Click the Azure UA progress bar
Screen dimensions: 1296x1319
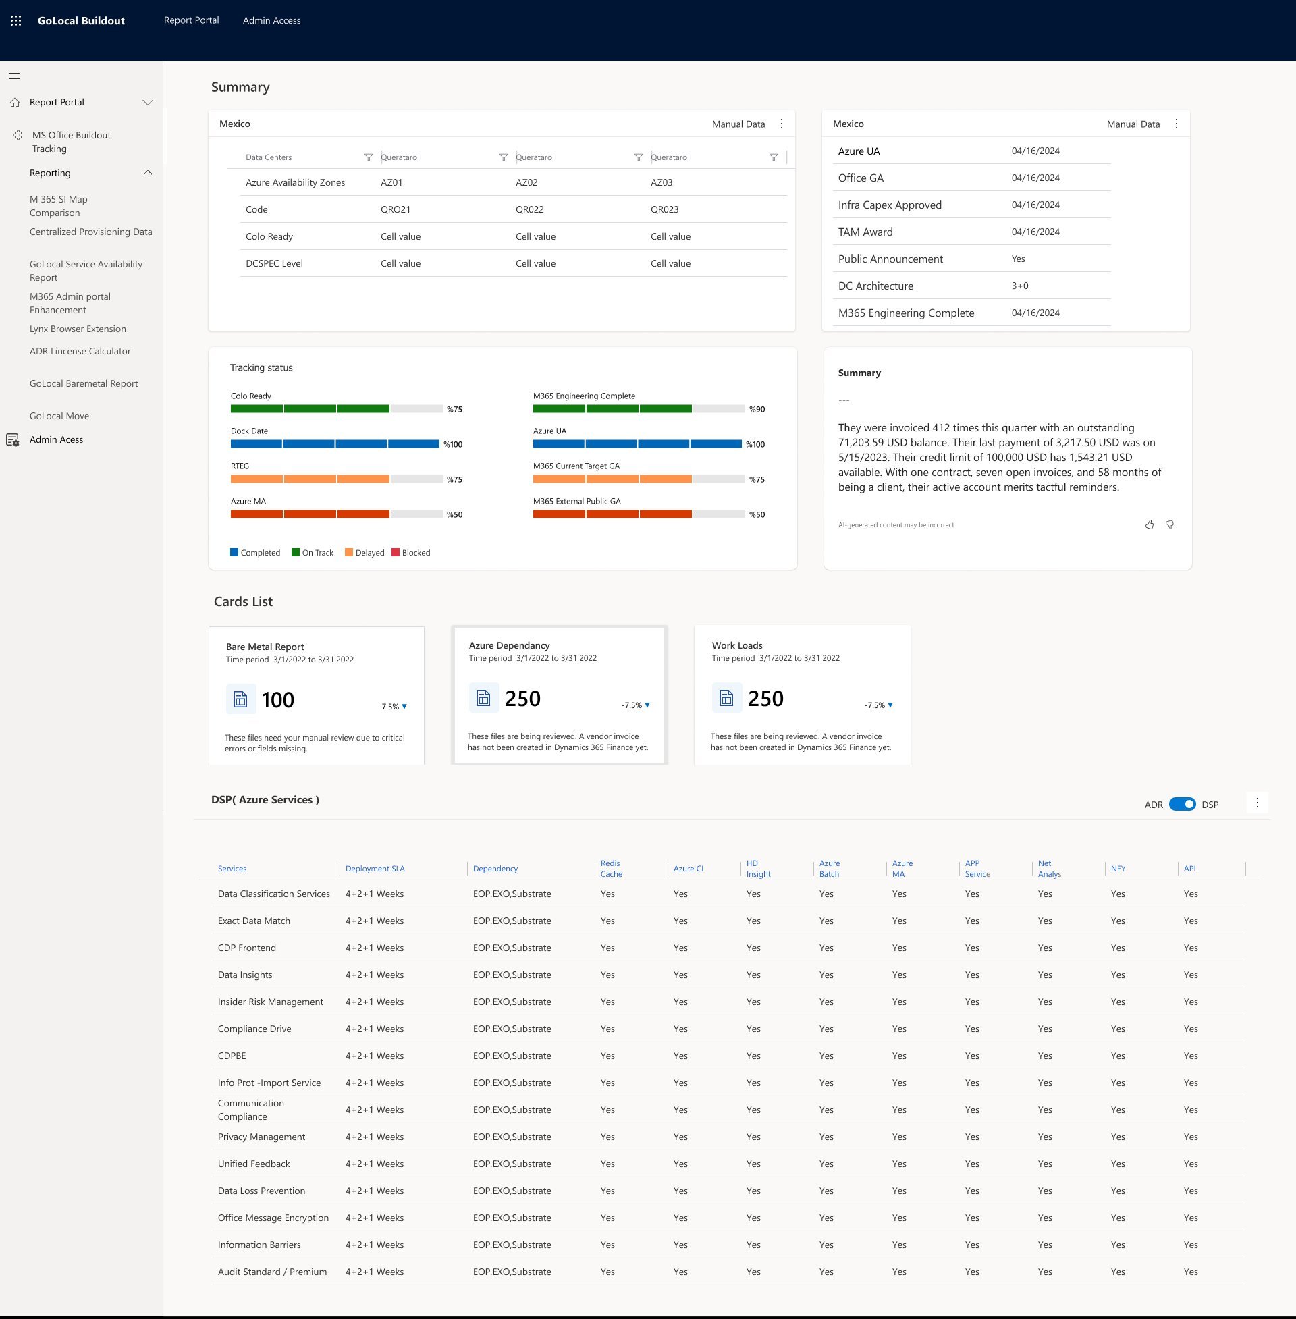pos(637,443)
